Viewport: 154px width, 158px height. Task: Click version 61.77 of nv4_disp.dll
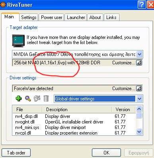(120, 116)
